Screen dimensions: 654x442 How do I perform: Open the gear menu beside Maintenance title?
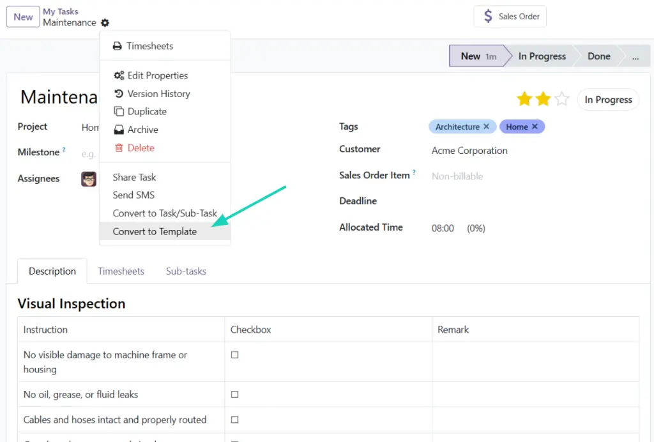105,22
